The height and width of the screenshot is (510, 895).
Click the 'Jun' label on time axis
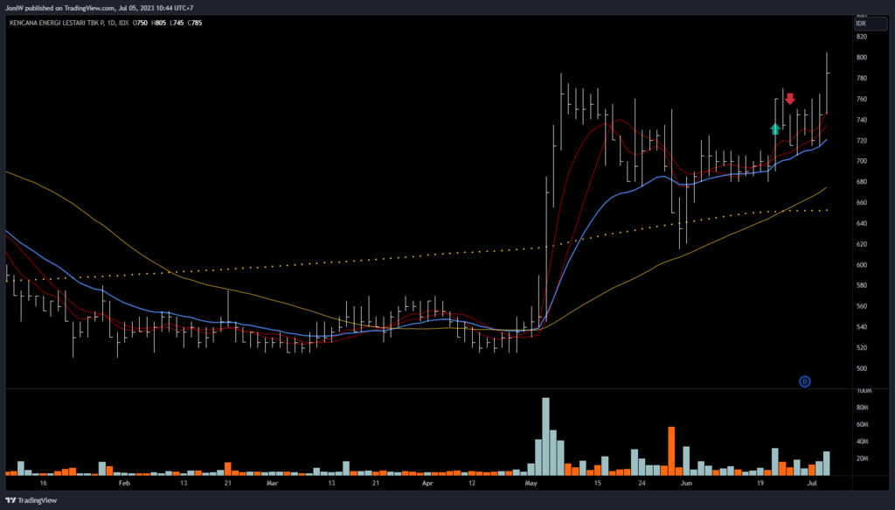(685, 482)
